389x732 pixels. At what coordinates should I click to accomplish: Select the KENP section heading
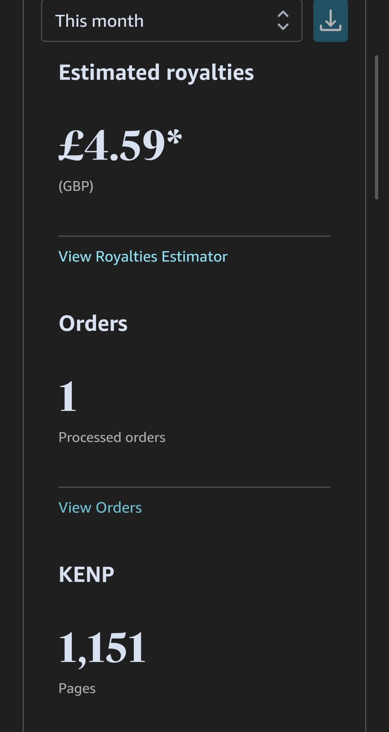(86, 574)
